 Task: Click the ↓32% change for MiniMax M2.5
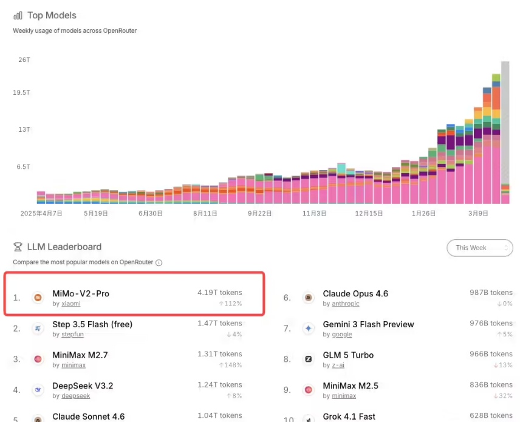[503, 396]
